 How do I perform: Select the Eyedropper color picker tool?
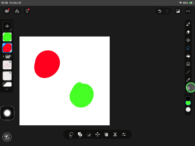[188, 80]
